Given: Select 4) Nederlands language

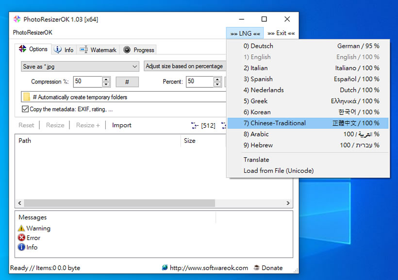Looking at the screenshot, I should (308, 90).
